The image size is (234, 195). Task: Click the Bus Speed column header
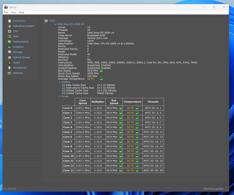click(114, 102)
